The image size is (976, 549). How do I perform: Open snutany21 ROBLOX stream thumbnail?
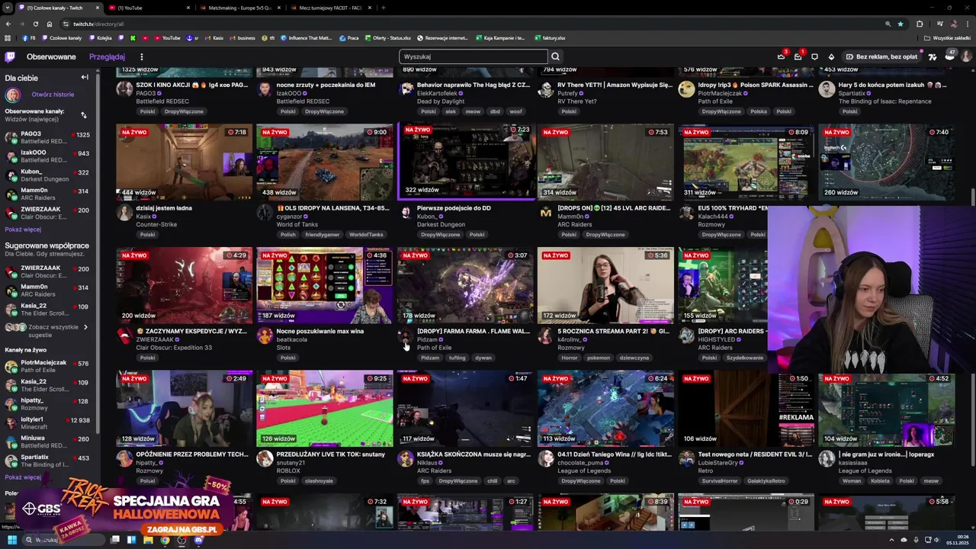(x=324, y=408)
